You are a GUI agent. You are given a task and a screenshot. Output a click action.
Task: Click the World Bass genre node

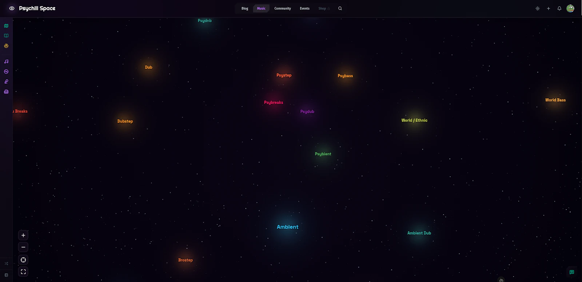point(555,100)
